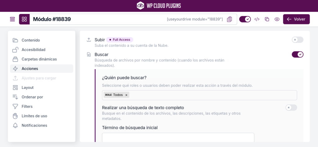The image size is (318, 147).
Task: Click the Subir upload icon
Action: tap(89, 40)
